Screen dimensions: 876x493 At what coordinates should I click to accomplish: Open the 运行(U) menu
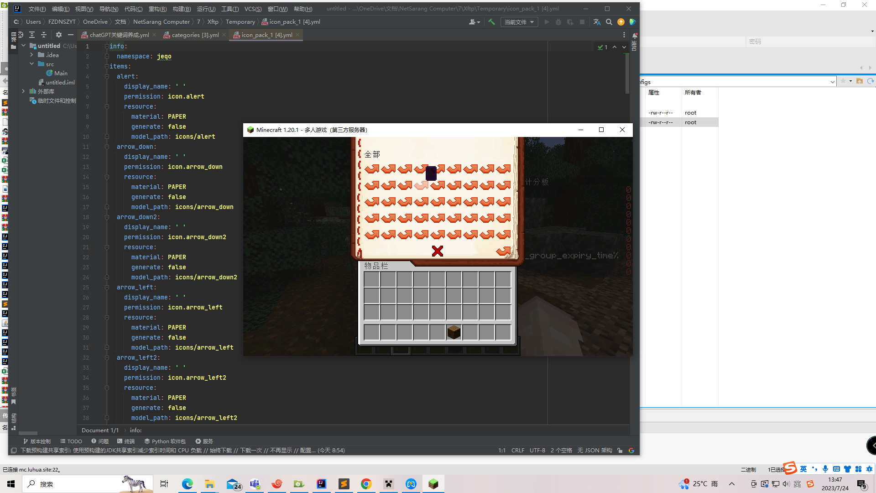tap(206, 9)
